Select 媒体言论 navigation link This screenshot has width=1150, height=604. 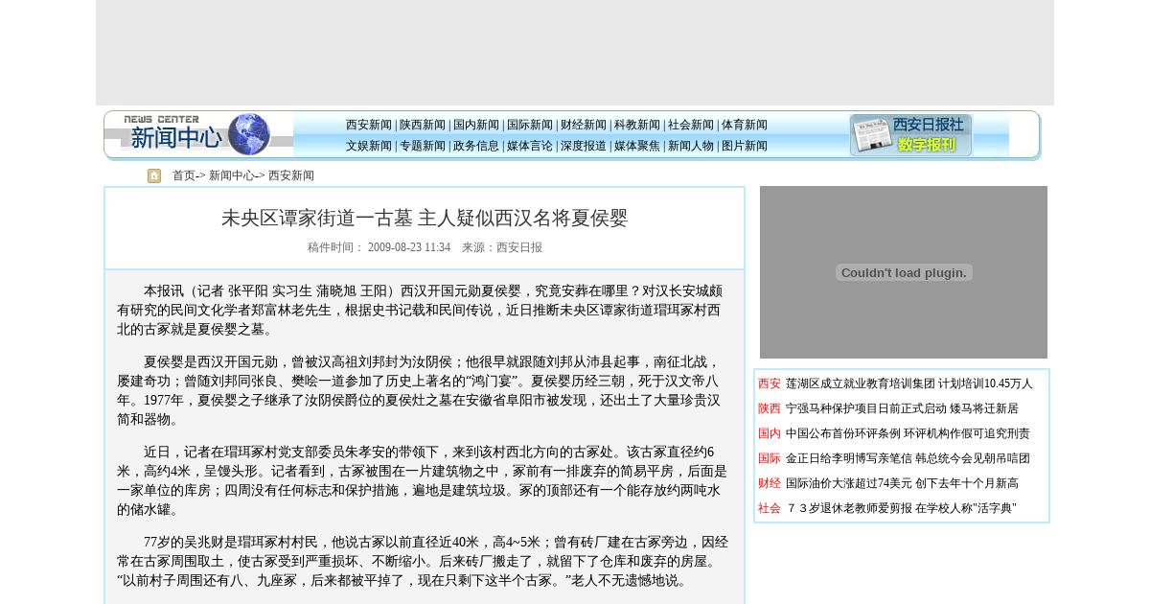click(x=530, y=146)
